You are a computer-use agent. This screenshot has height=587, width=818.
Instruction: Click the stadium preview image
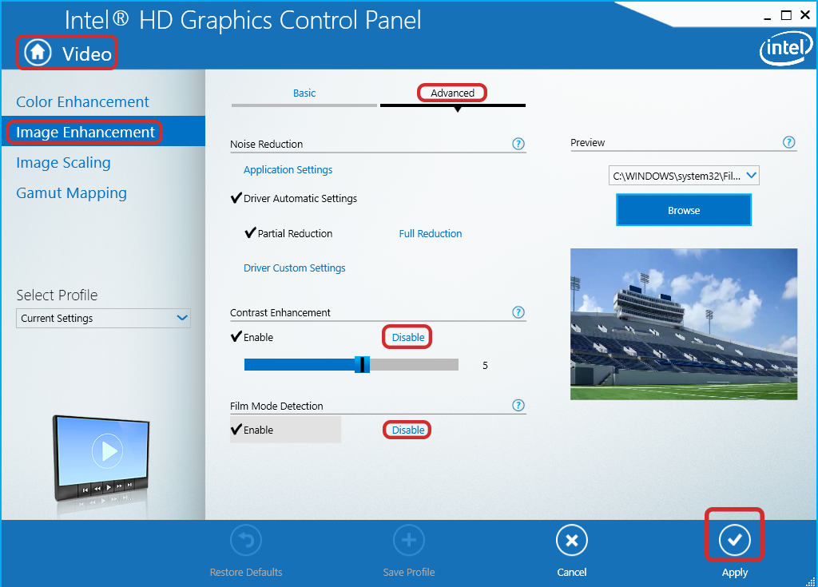[684, 324]
